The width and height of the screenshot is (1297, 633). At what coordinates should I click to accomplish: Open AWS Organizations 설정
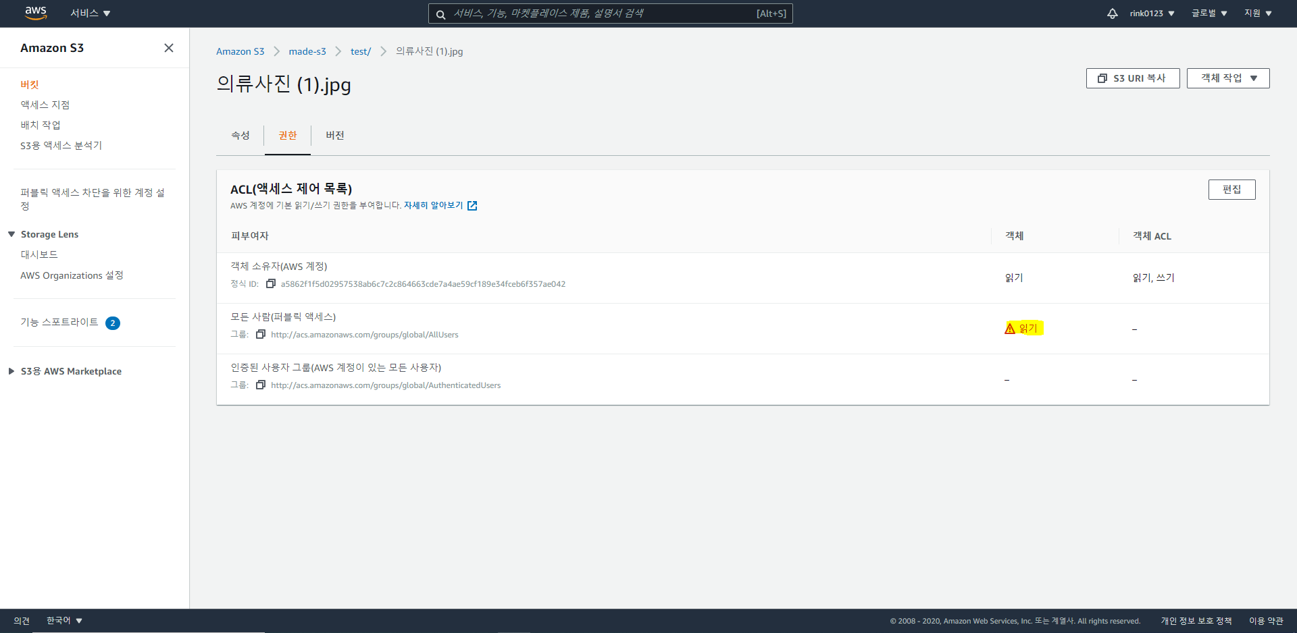tap(72, 275)
